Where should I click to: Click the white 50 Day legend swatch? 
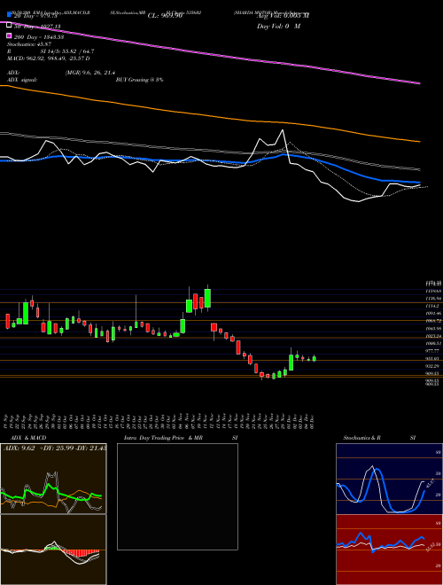9,26
